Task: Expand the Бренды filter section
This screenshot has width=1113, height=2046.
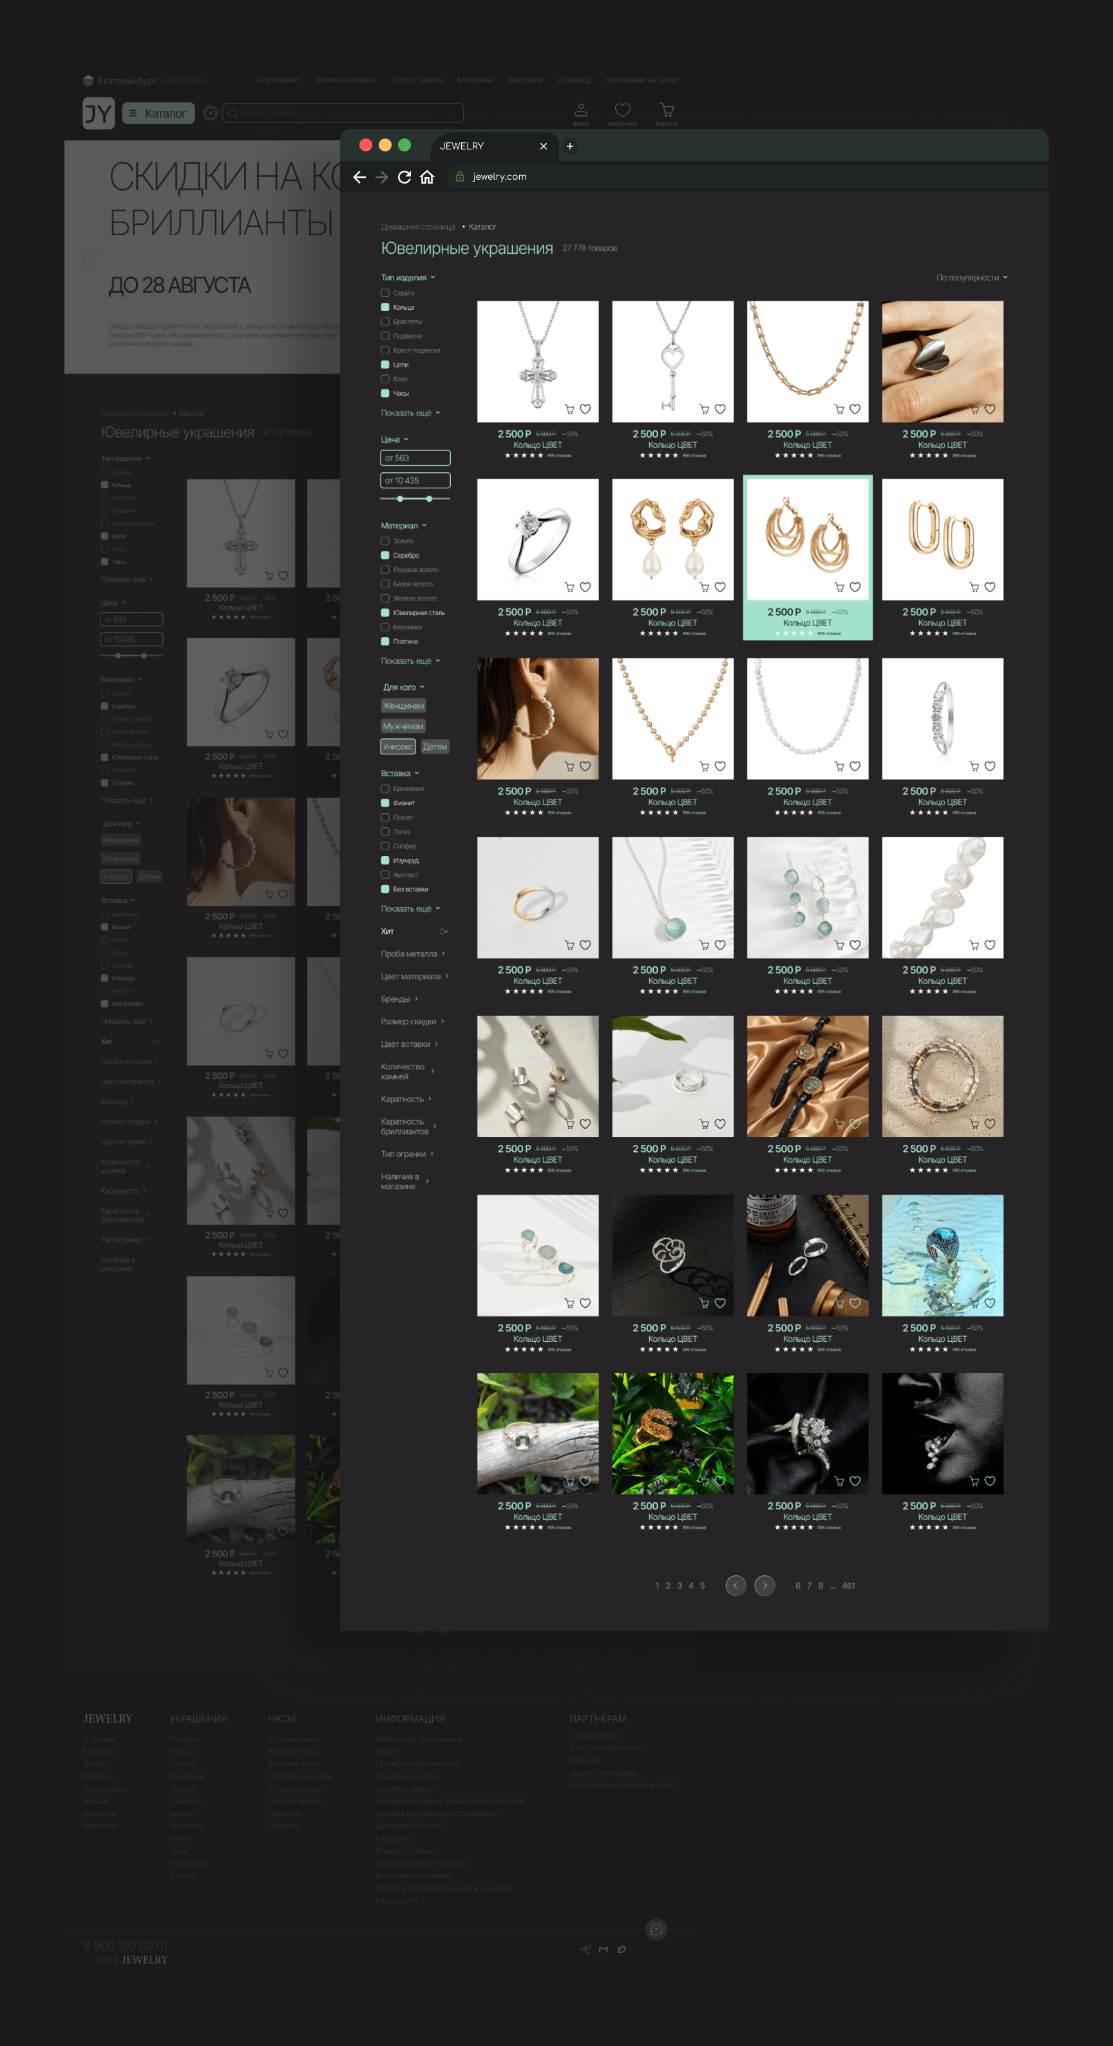Action: click(399, 999)
